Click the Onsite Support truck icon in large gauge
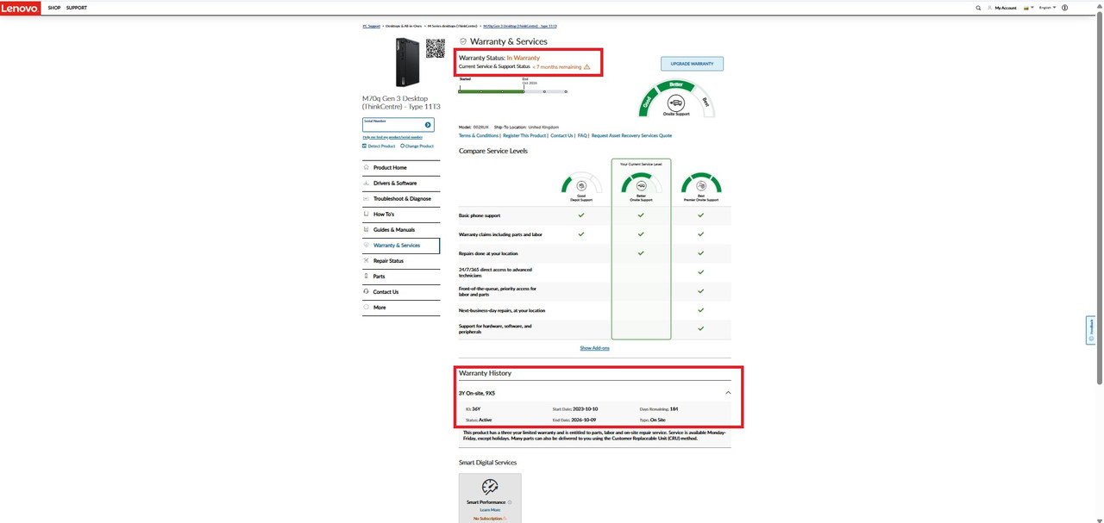Screen dimensions: 1104x523 676,103
